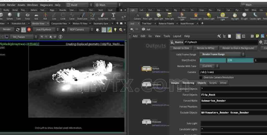Create an Environment Light from the shelf

tap(222, 16)
